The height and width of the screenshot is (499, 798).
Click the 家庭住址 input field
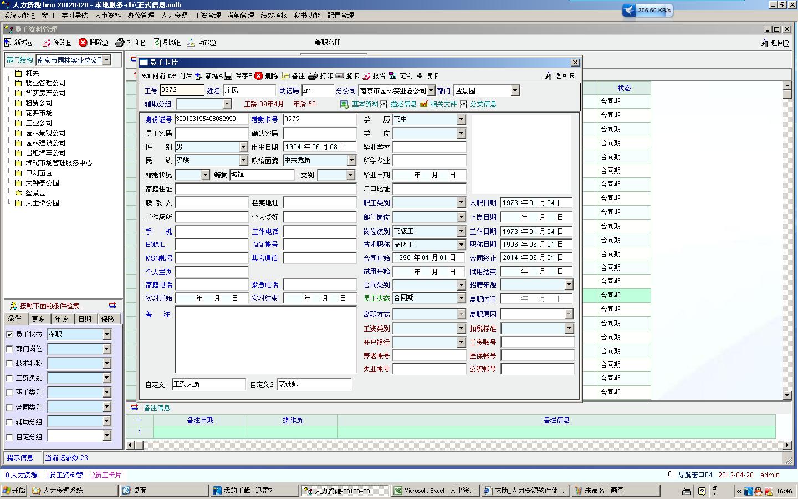pyautogui.click(x=265, y=189)
